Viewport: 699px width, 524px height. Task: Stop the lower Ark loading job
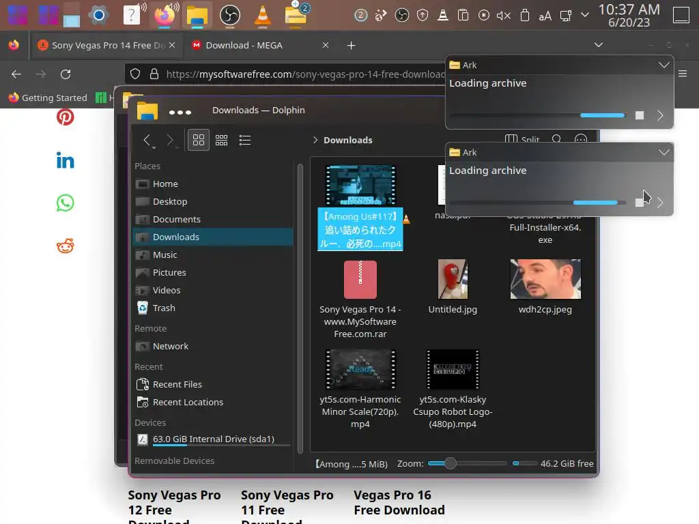point(639,202)
